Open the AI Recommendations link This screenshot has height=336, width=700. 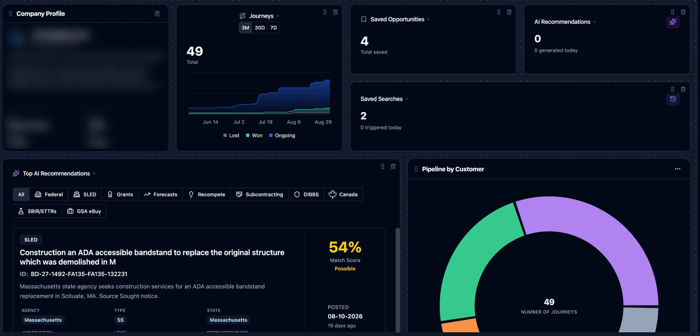point(565,22)
